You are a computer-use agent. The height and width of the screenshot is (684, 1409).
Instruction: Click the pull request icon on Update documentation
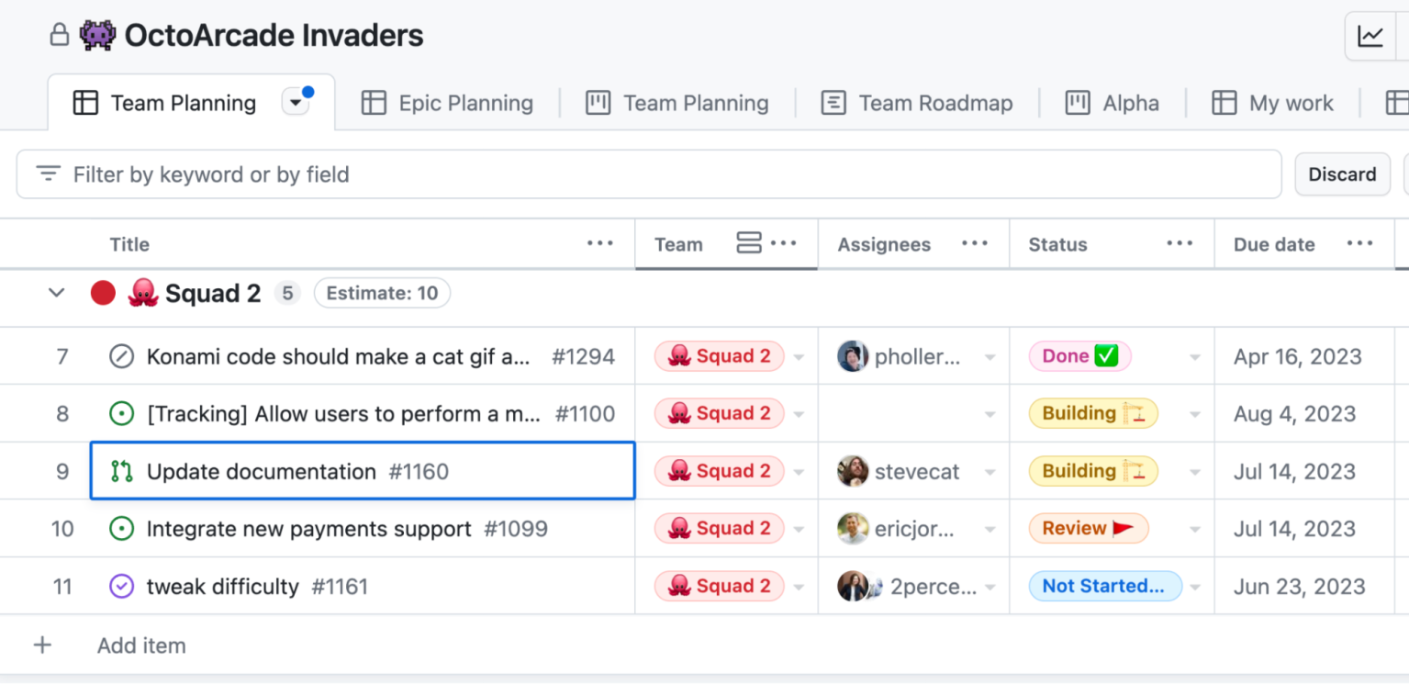click(122, 471)
